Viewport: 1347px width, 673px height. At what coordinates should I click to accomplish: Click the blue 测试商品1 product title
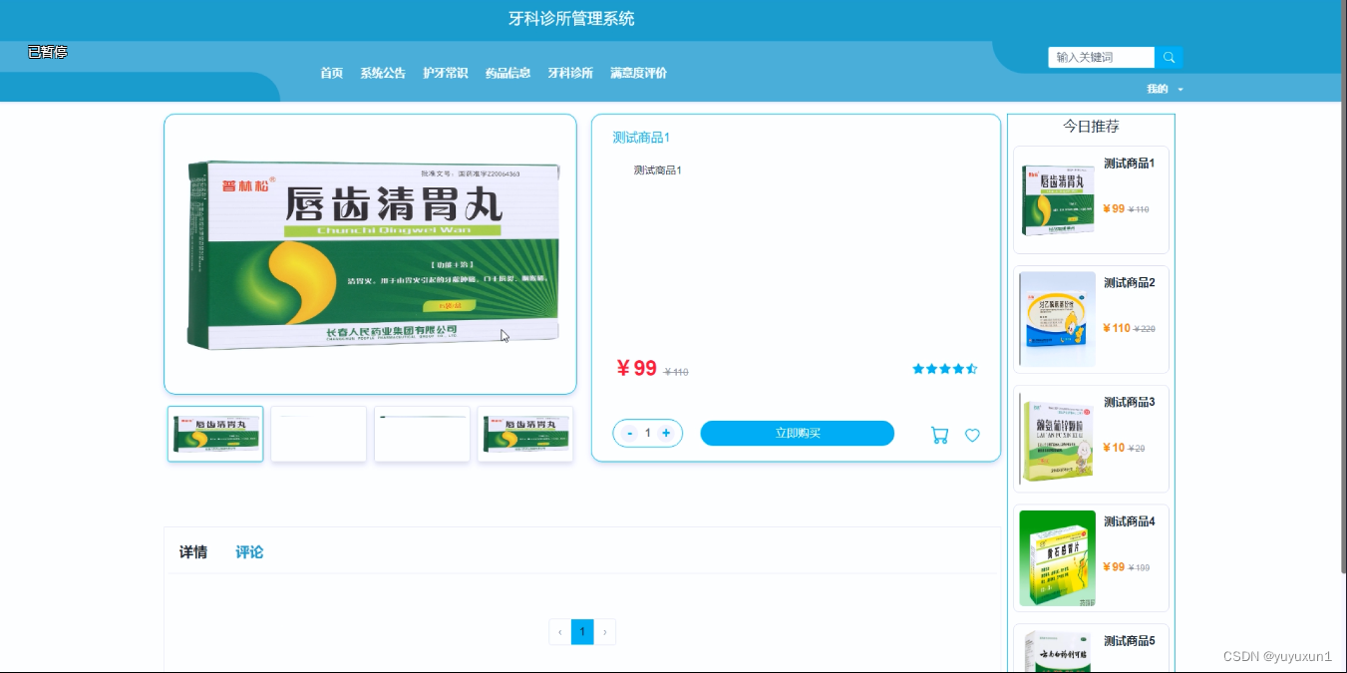(641, 138)
